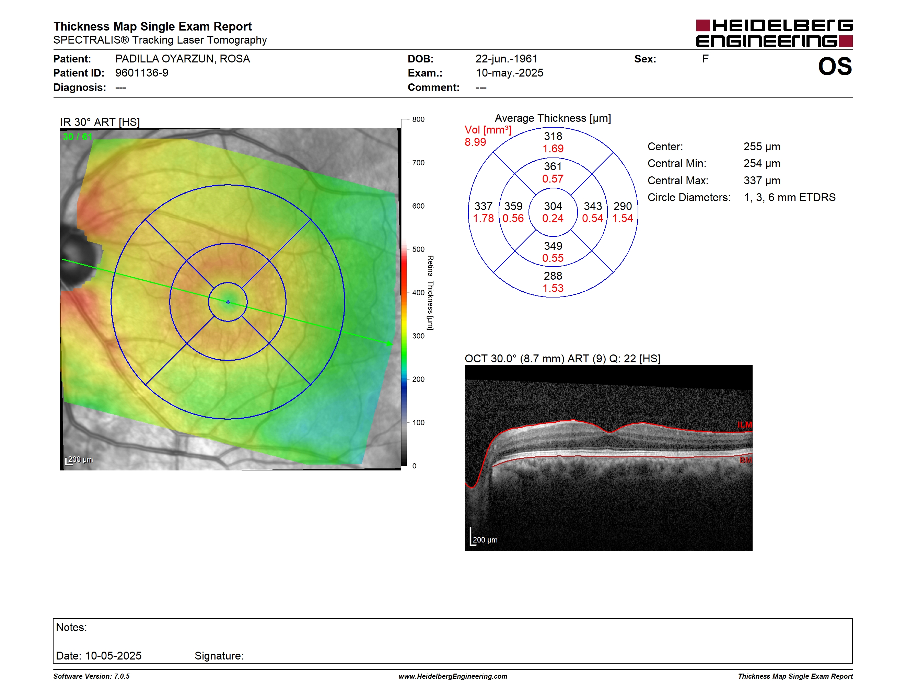Click the OCT scan header with Q: 22
This screenshot has height=700, width=906.
coord(562,358)
